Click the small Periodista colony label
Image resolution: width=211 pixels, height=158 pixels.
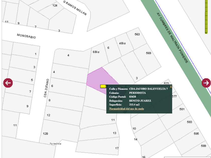click(56, 144)
